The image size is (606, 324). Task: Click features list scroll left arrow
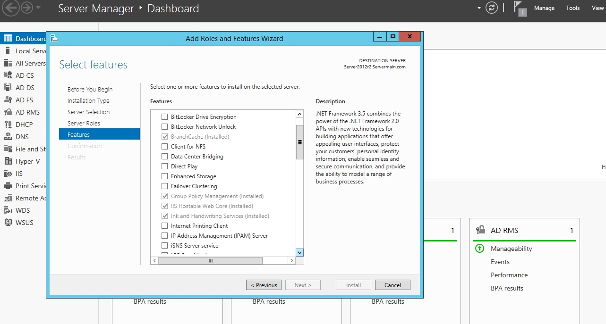[x=154, y=260]
